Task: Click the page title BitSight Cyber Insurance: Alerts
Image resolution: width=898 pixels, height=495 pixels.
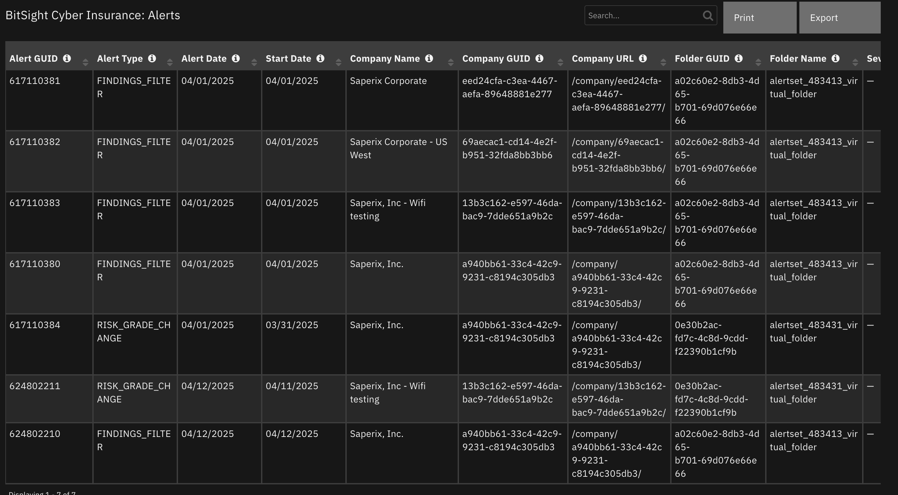Action: pyautogui.click(x=93, y=15)
